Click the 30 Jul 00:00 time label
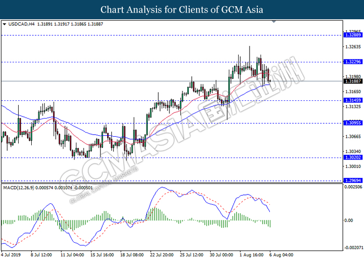 (x=222, y=255)
